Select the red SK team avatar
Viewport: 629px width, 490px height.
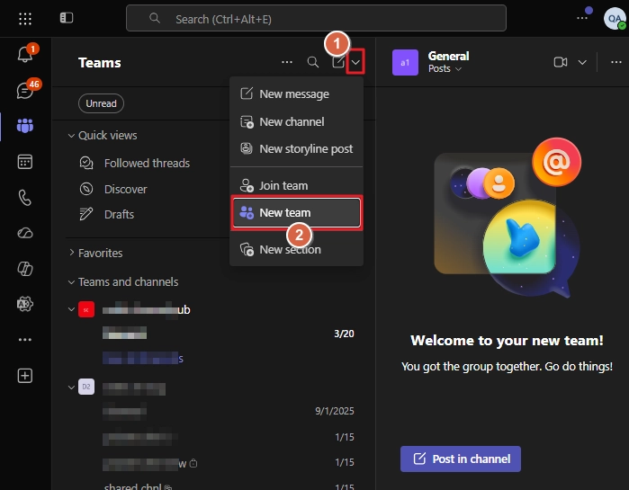point(86,309)
